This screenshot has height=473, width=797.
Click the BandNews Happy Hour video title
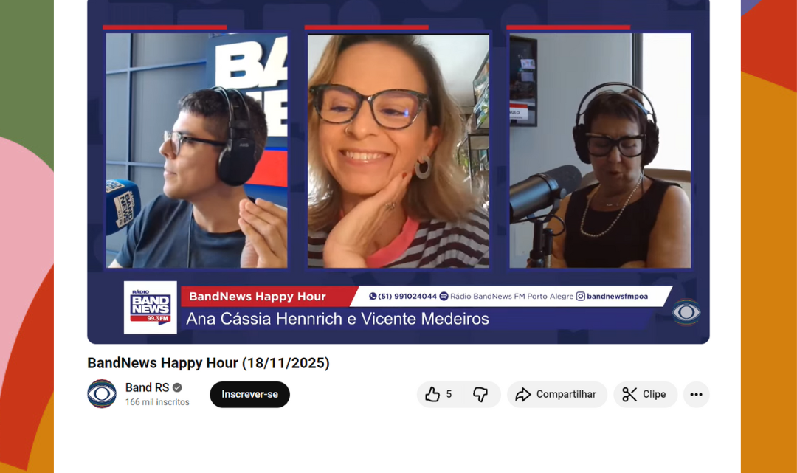click(x=207, y=363)
